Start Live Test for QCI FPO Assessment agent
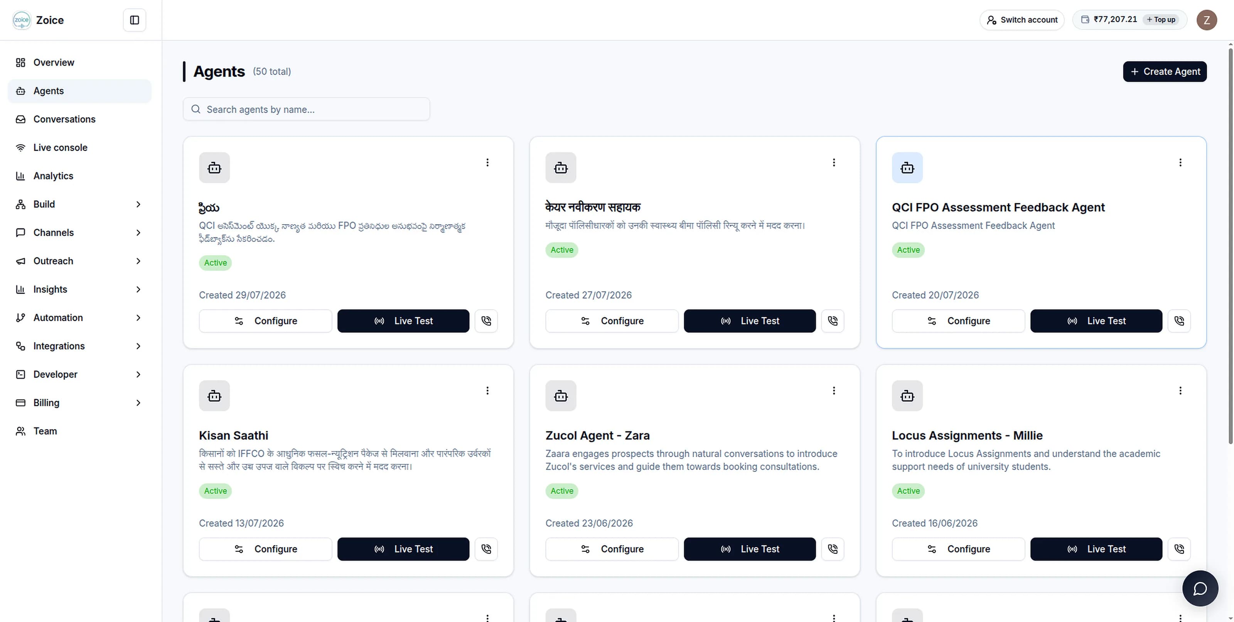Image resolution: width=1234 pixels, height=622 pixels. (x=1096, y=321)
